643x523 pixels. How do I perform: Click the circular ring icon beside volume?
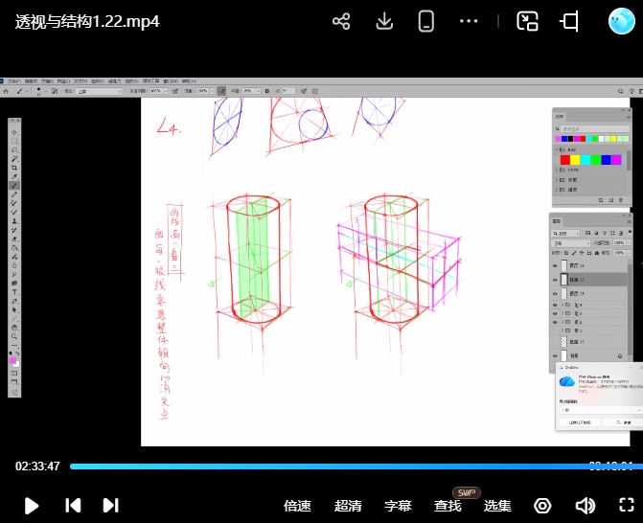(542, 506)
